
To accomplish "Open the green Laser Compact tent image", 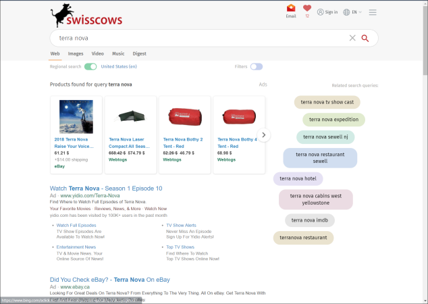I will [x=131, y=116].
